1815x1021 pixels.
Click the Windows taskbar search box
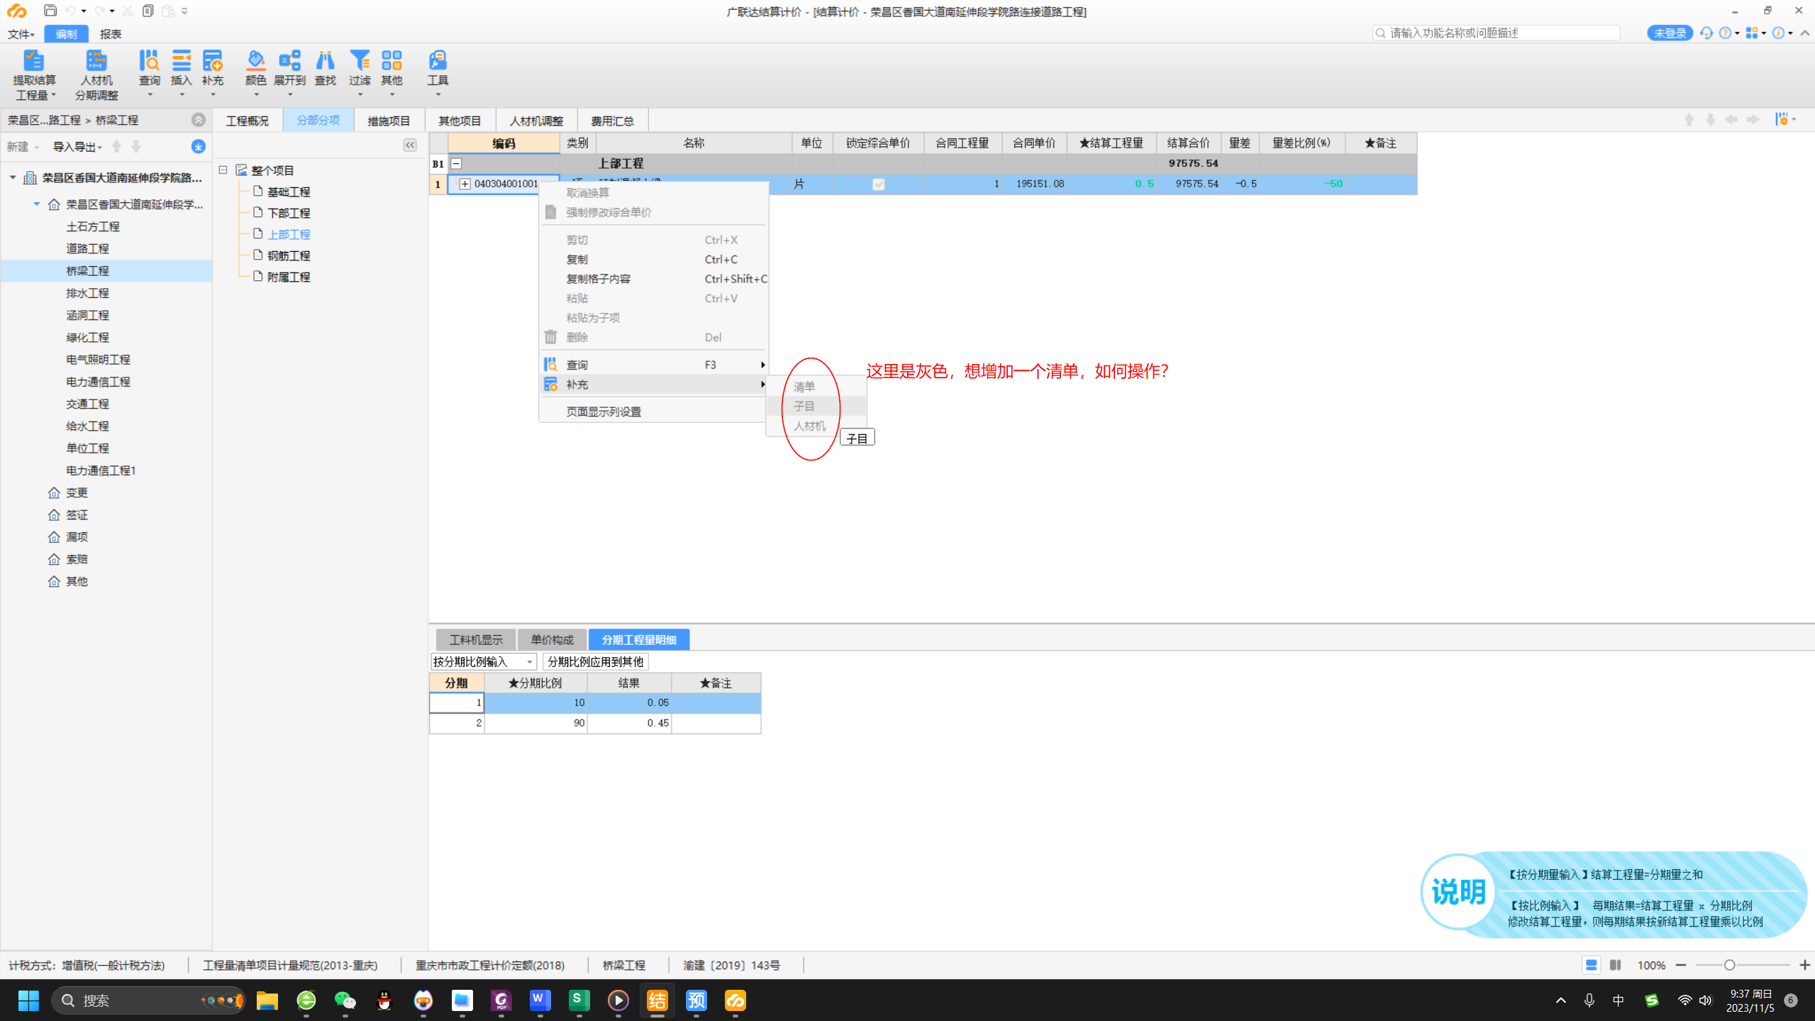tap(148, 1000)
